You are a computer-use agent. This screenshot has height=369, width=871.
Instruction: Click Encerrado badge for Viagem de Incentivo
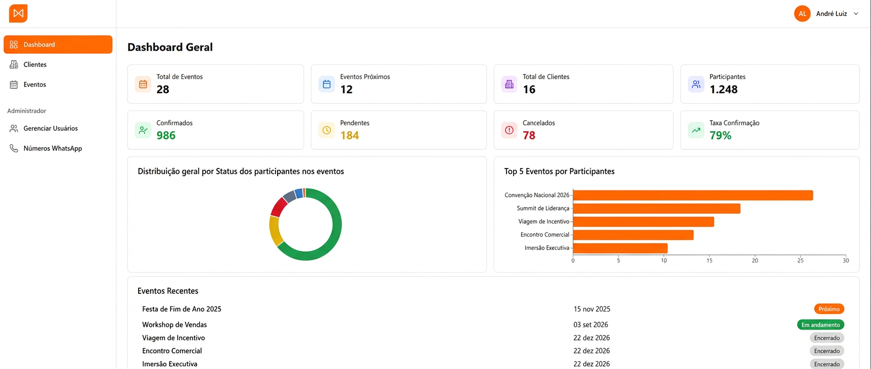click(x=827, y=338)
